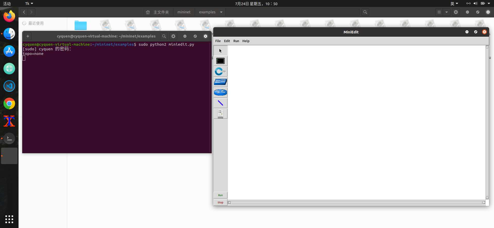The height and width of the screenshot is (228, 494).
Task: Select the NetLink line tool
Action: [x=220, y=103]
